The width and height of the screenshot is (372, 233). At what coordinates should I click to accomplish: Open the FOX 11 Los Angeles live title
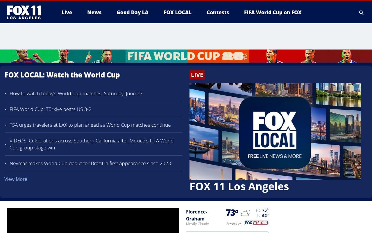click(x=239, y=186)
